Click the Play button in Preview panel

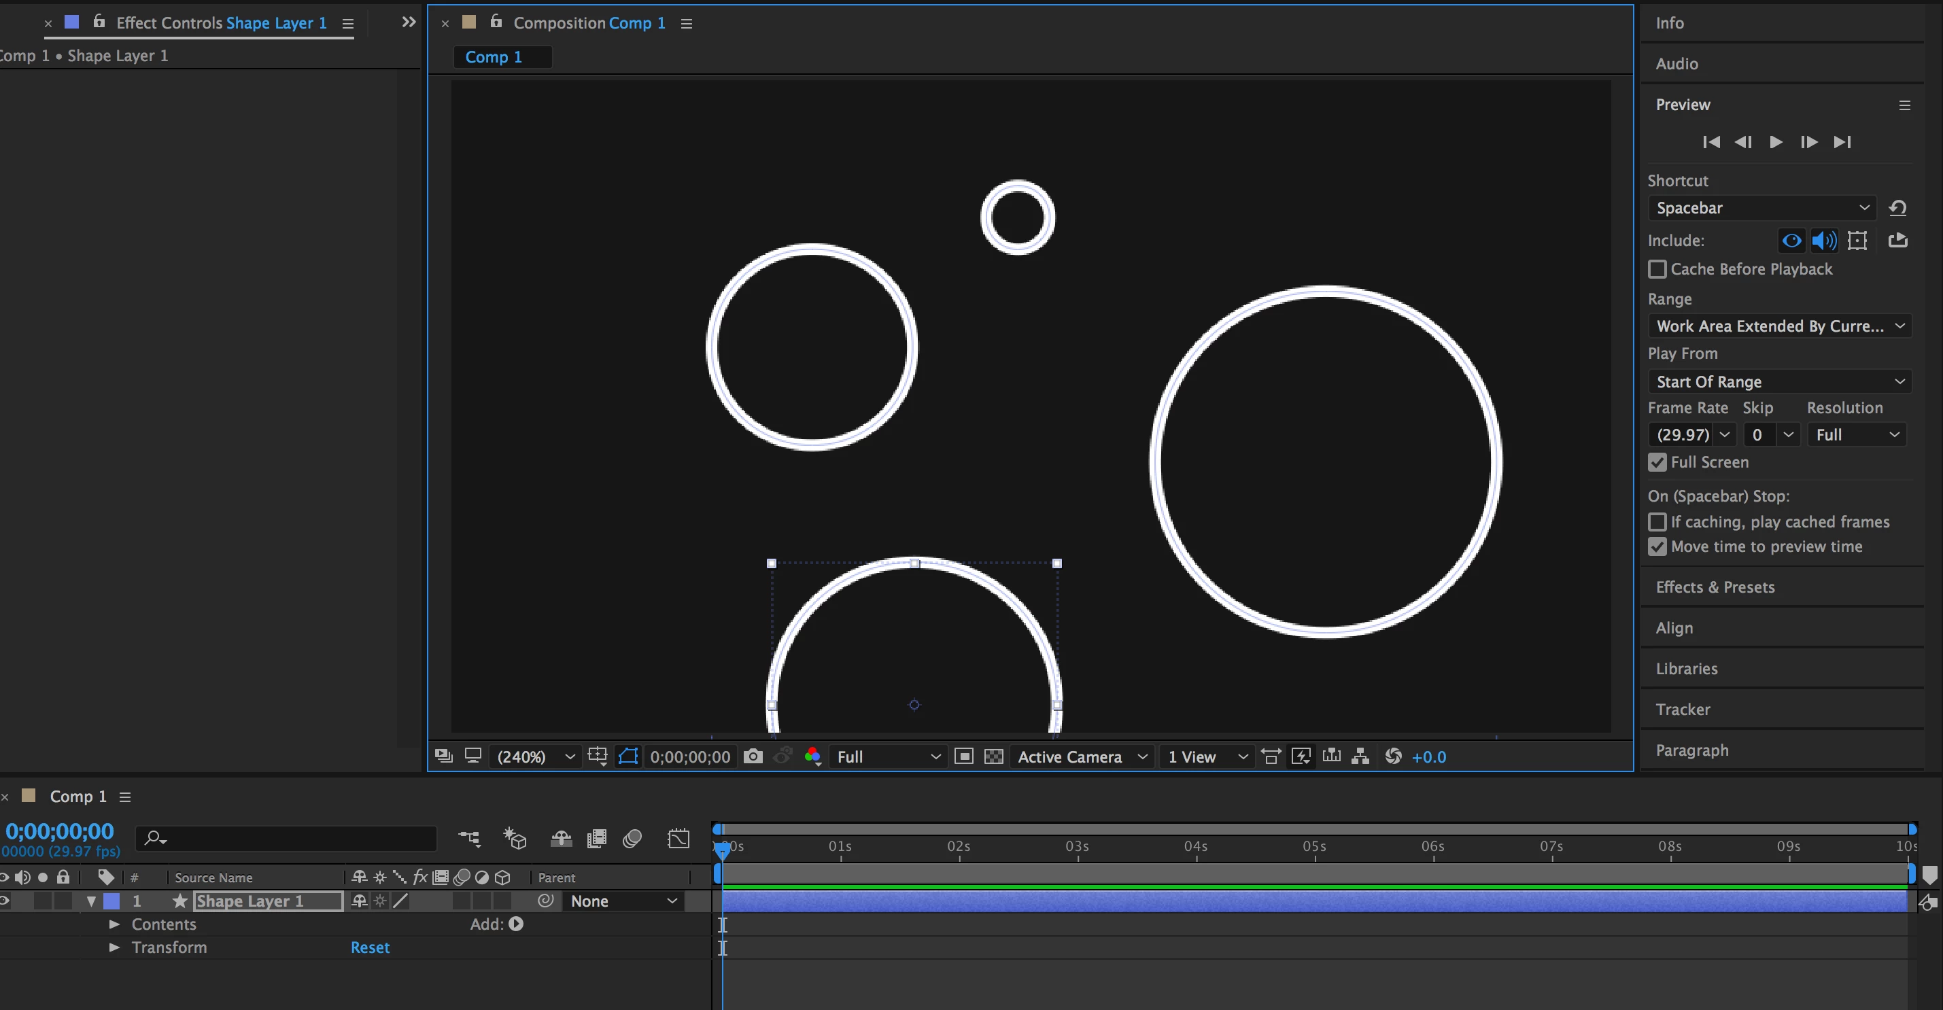[1776, 142]
